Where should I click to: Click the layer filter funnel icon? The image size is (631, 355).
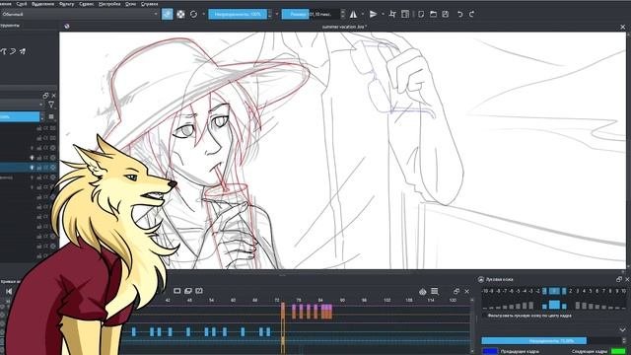click(51, 105)
